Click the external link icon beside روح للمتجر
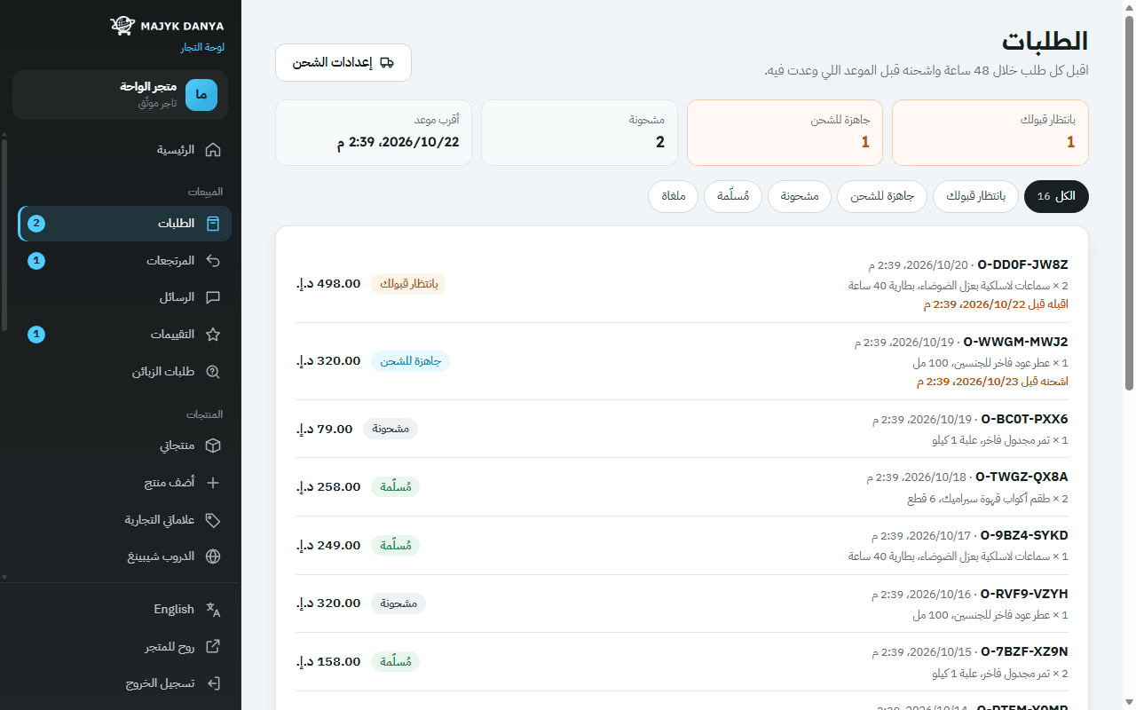 pos(213,646)
